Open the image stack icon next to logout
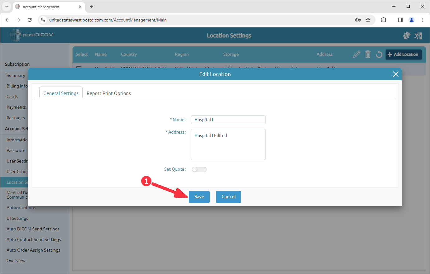The width and height of the screenshot is (430, 274). [x=407, y=35]
